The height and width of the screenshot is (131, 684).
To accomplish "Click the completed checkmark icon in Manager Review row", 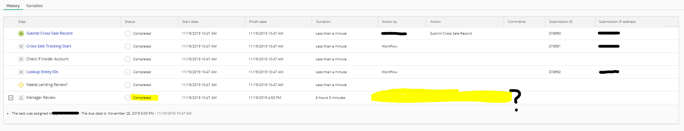I will coord(128,98).
